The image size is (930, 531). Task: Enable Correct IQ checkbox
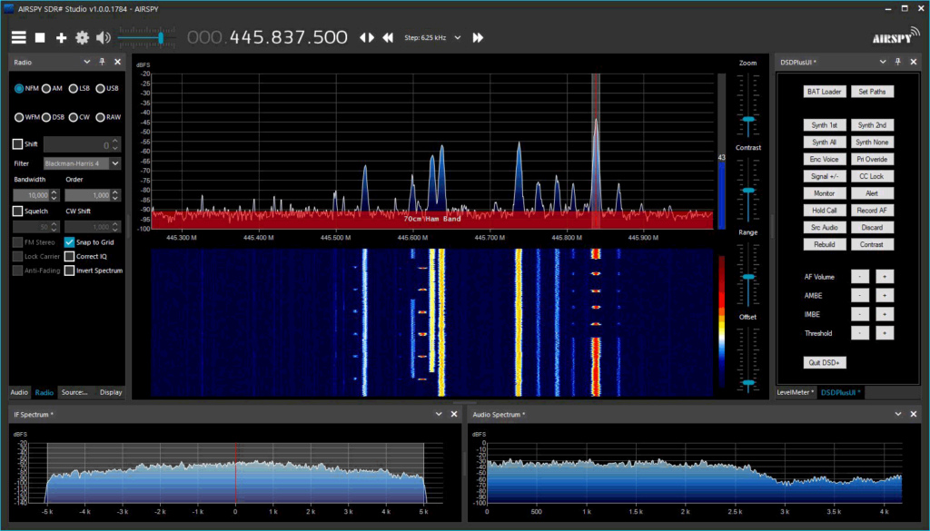pyautogui.click(x=69, y=256)
